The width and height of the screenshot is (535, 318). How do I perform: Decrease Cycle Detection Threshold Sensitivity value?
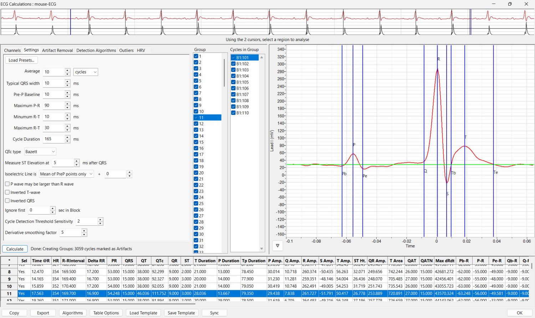[x=100, y=223]
